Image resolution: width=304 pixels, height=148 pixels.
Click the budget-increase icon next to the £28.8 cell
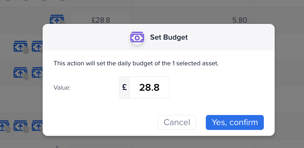click(x=57, y=19)
